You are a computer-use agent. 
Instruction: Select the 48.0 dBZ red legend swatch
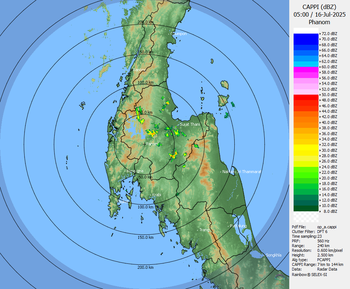coord(306,98)
